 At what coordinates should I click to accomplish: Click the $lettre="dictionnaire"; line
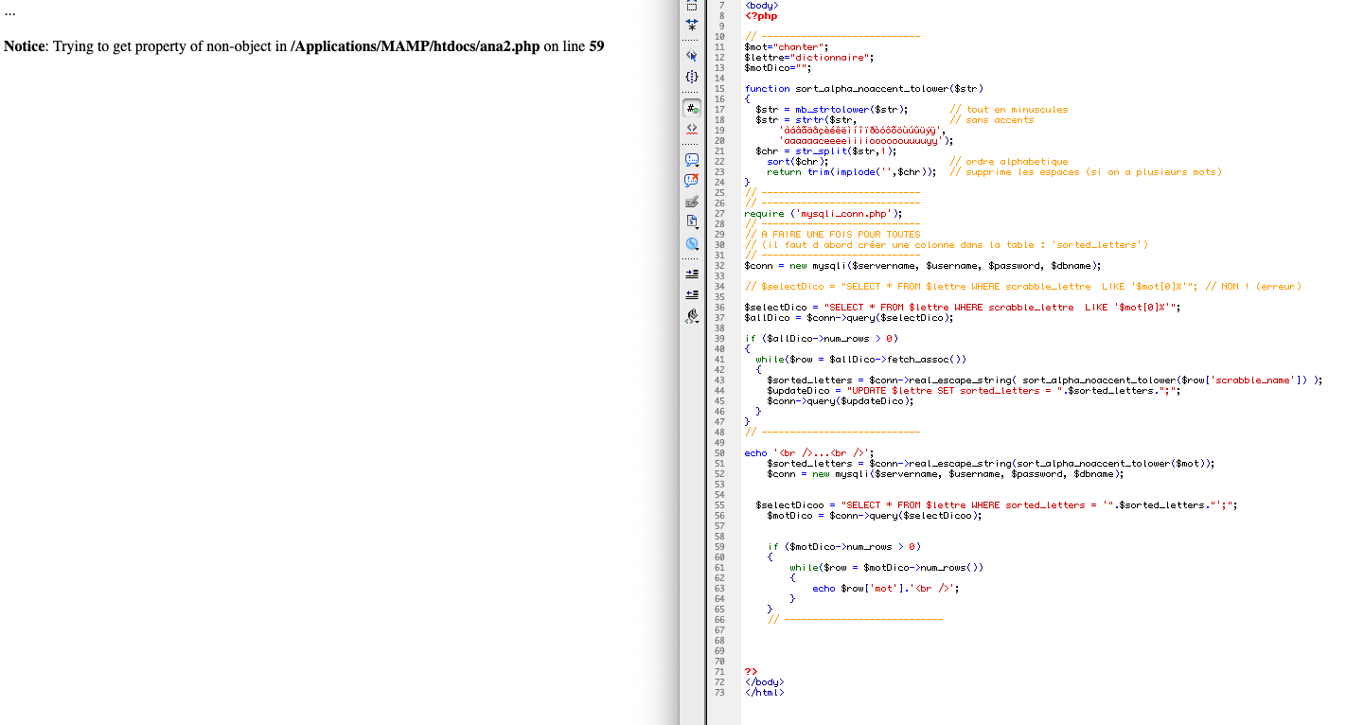(809, 58)
